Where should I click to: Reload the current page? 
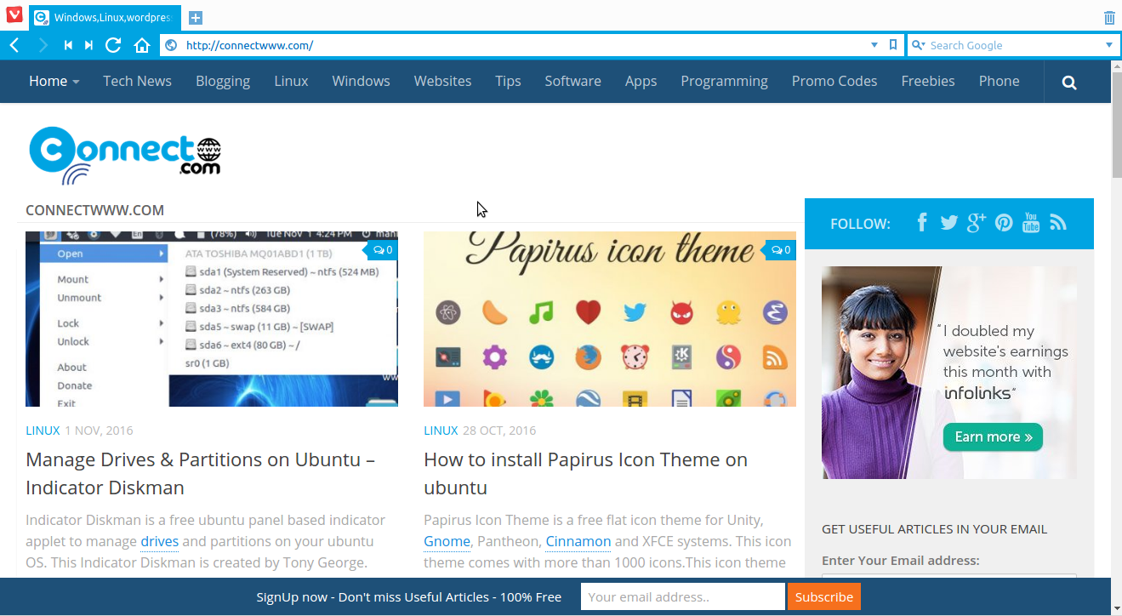click(113, 45)
